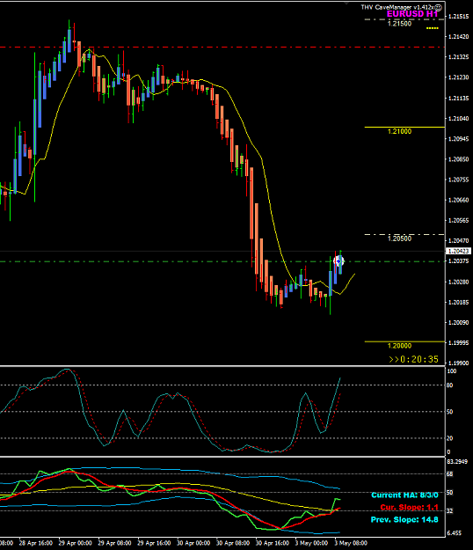The image size is (473, 550).
Task: Click the 1.19900 price axis value
Action: [x=459, y=363]
